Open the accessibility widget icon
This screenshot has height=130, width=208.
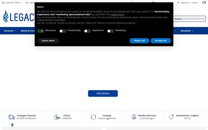point(12,125)
